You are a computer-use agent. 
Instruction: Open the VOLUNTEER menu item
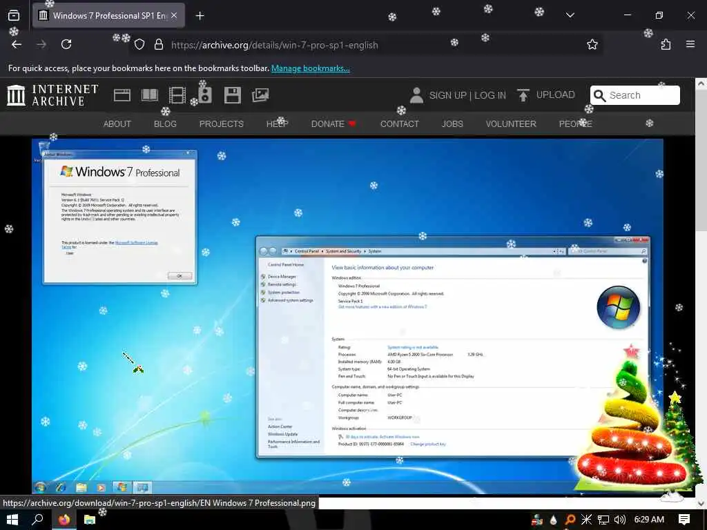tap(511, 124)
